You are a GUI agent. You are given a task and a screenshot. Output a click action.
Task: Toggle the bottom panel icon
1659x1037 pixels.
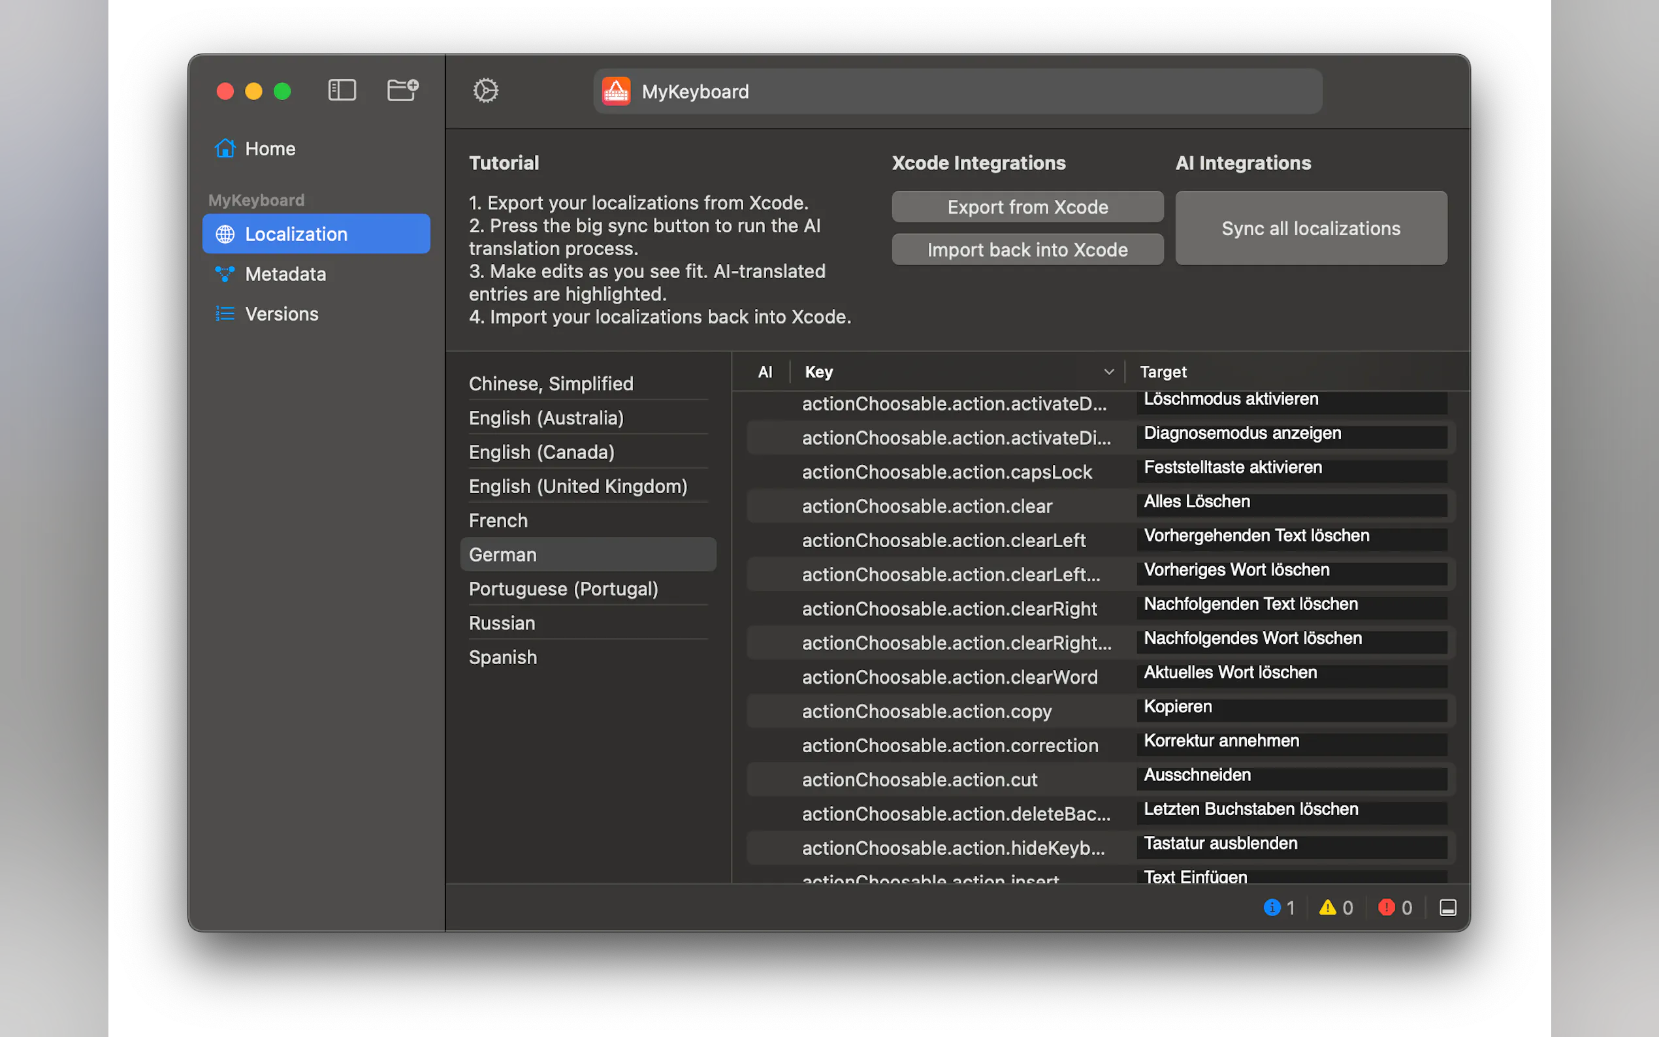(x=1448, y=908)
